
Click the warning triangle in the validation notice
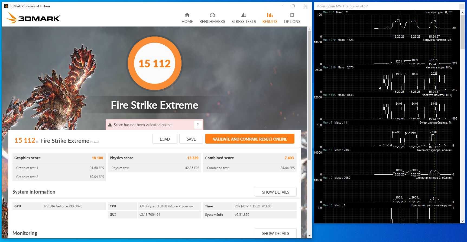[x=110, y=125]
